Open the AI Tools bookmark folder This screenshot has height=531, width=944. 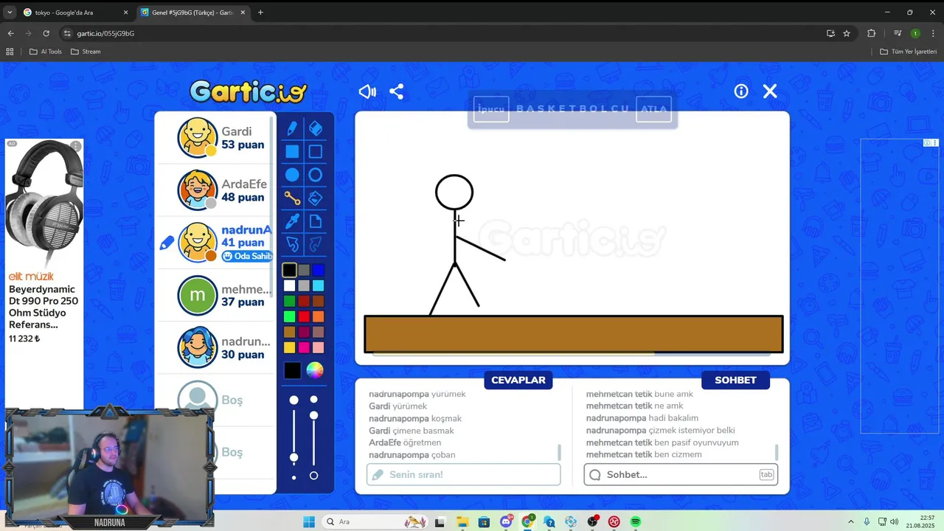tap(46, 52)
